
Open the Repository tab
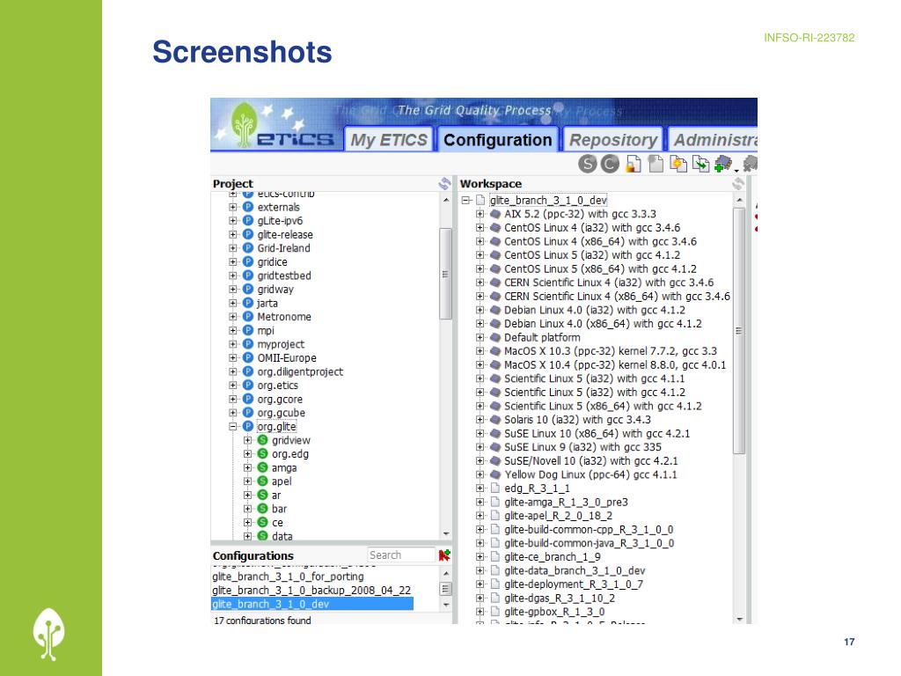(x=613, y=140)
